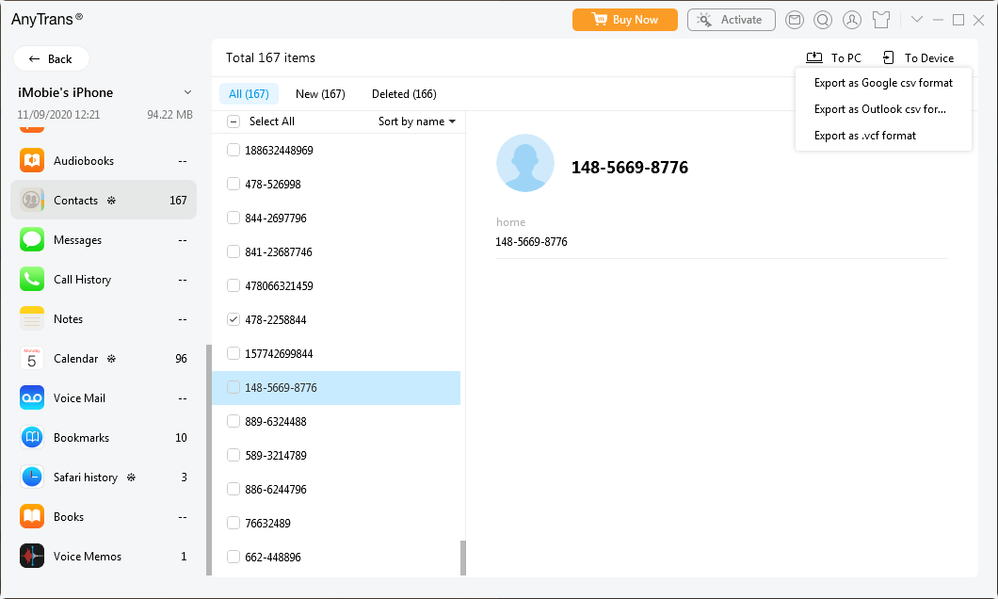The image size is (998, 599).
Task: Click the Calendar count 96
Action: point(181,359)
